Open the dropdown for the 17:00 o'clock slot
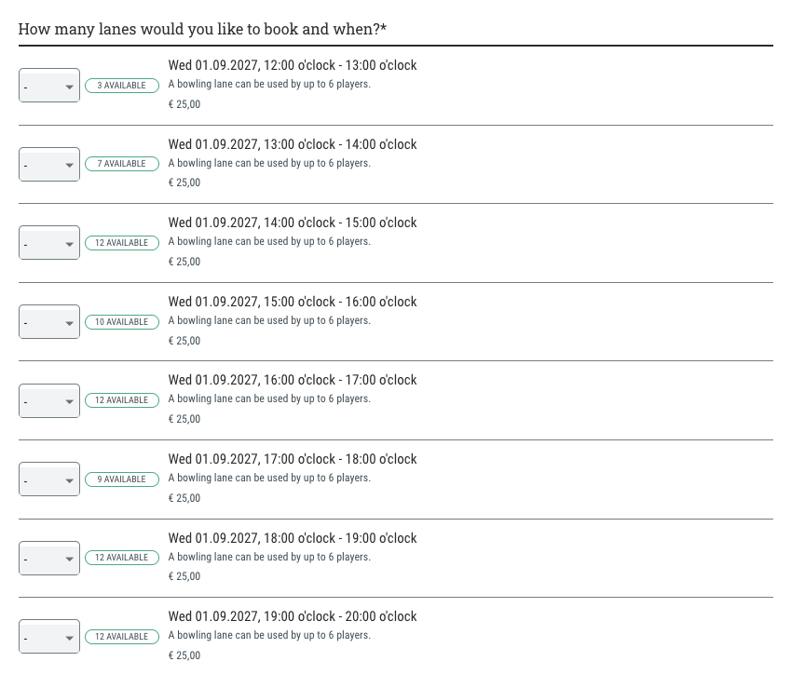Screen dimensions: 791x675 48,479
